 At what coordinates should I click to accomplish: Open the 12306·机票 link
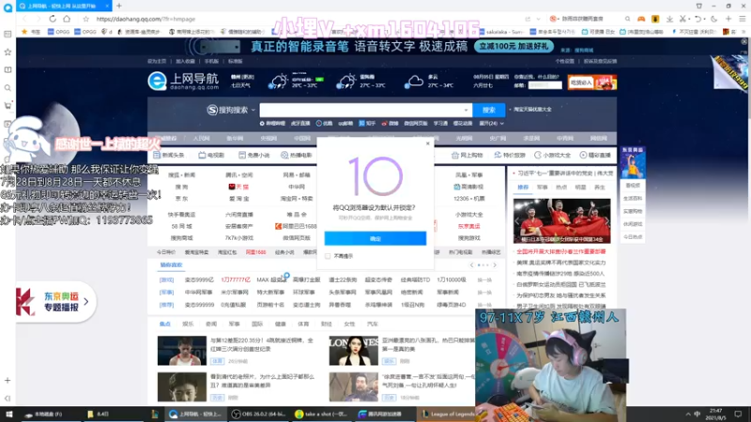tap(468, 199)
